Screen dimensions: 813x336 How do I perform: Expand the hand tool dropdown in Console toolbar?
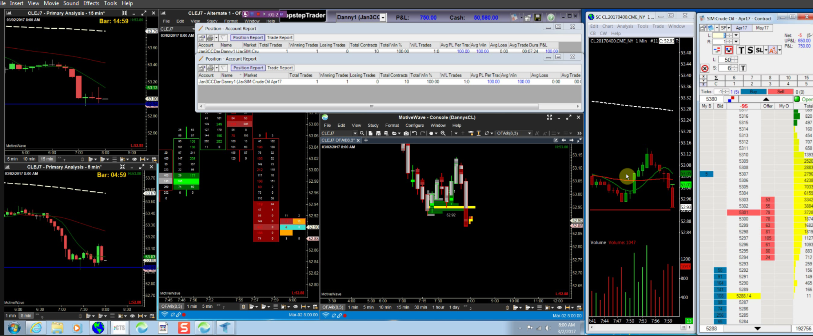[436, 133]
